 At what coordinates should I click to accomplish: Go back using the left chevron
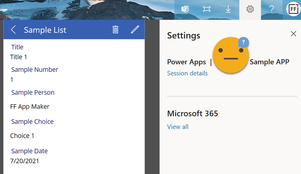pyautogui.click(x=13, y=30)
